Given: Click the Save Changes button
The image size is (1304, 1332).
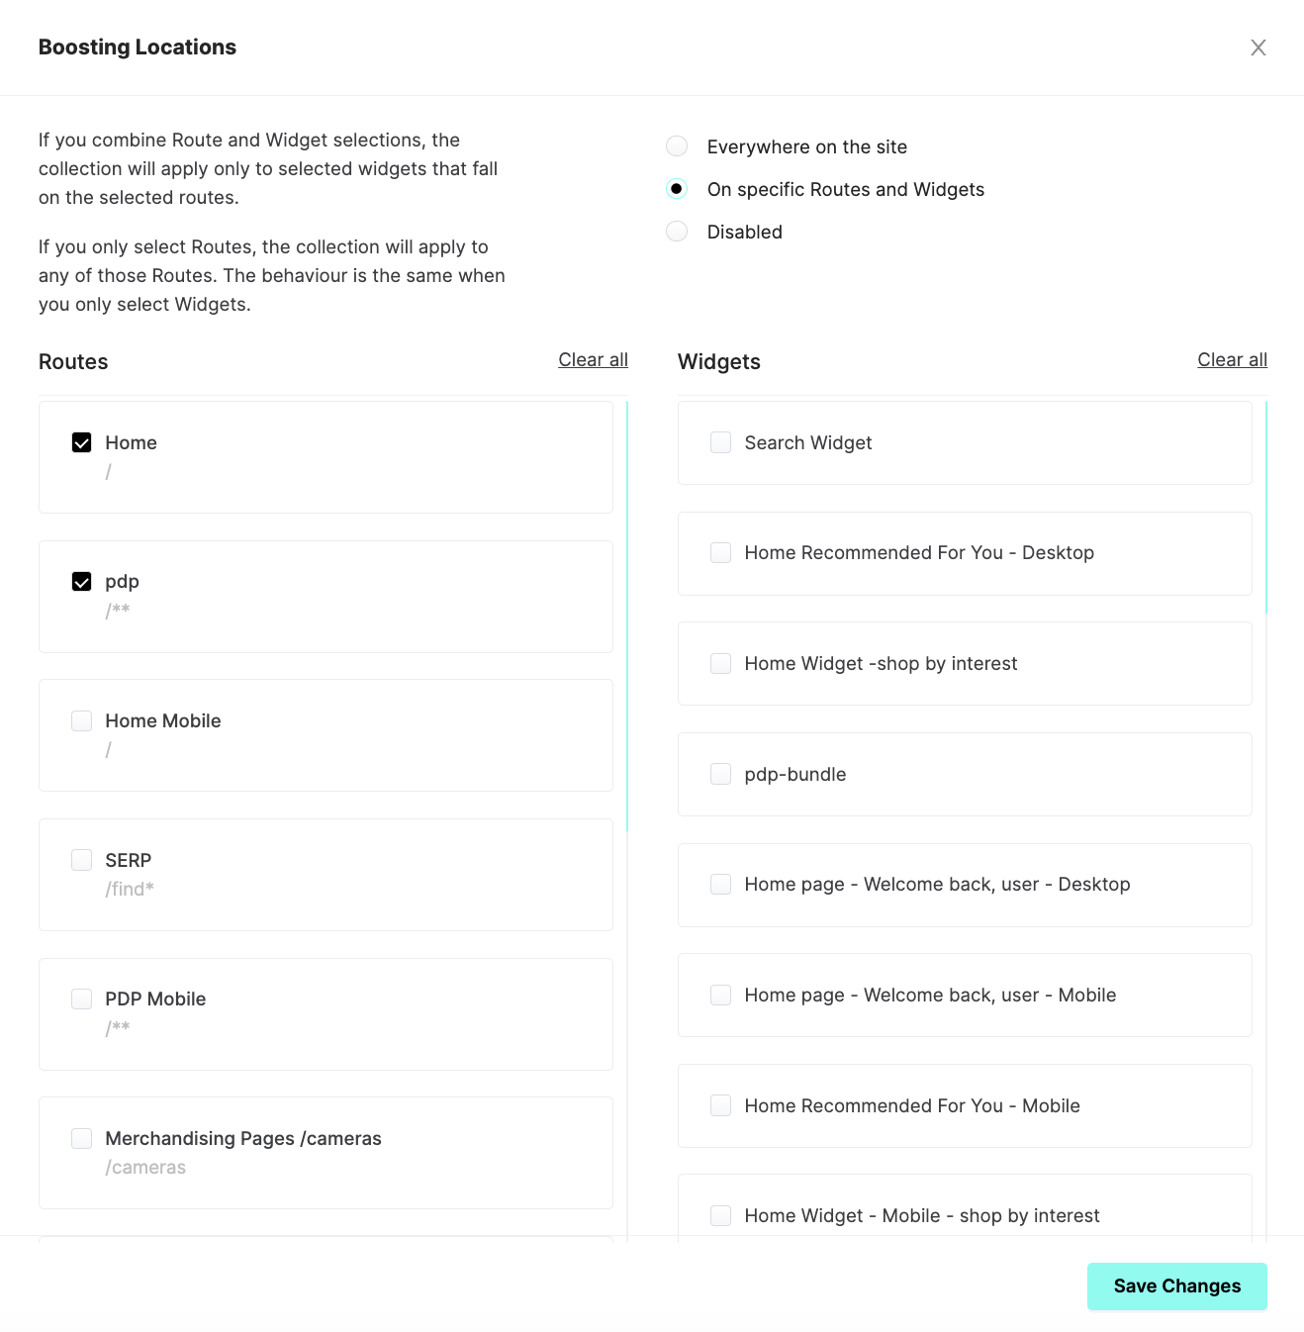Looking at the screenshot, I should [x=1176, y=1285].
